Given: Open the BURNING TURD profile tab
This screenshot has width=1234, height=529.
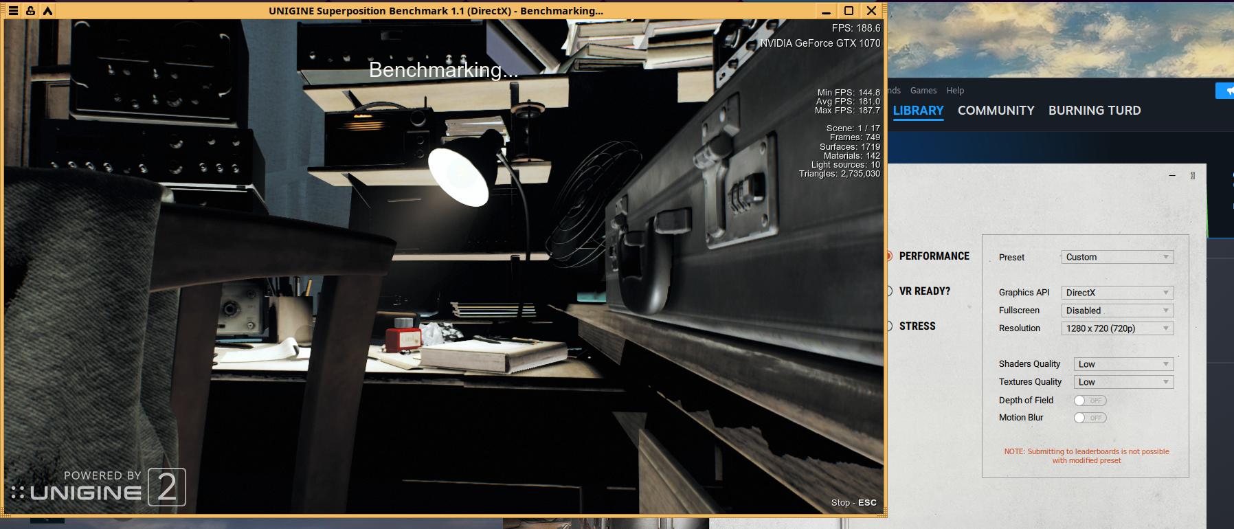Looking at the screenshot, I should coord(1095,111).
